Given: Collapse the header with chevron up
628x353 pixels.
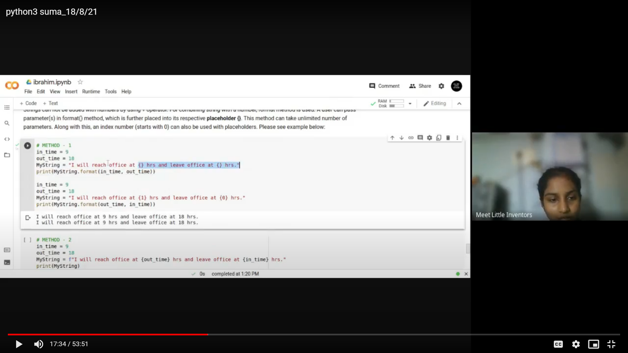Looking at the screenshot, I should coord(459,104).
